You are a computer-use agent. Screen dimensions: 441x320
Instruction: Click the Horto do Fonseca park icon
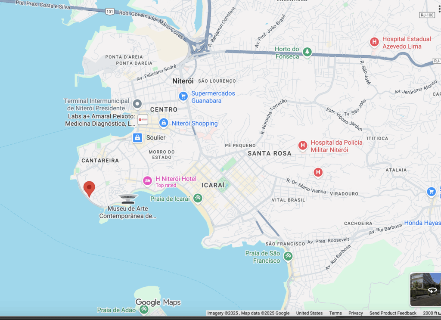(307, 52)
